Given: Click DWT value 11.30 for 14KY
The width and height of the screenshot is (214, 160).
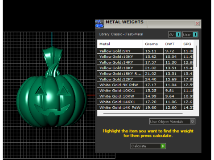Looking at the screenshot, I should pos(171,62).
